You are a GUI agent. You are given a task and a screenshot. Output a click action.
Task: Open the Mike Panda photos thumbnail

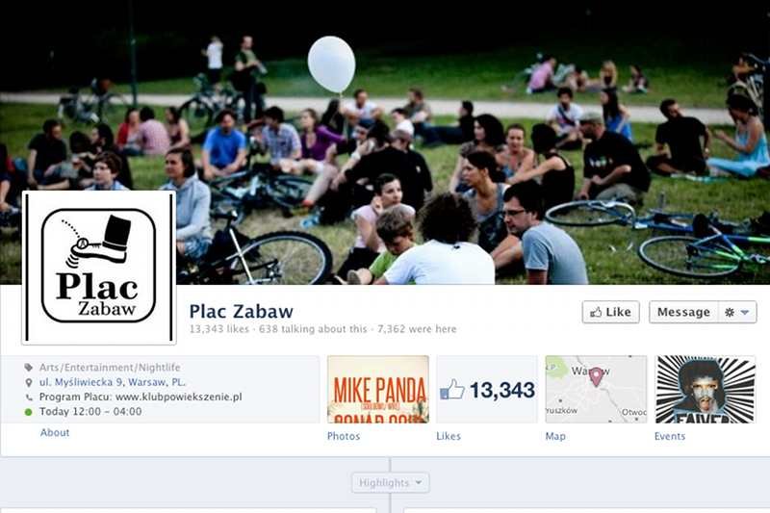click(x=378, y=389)
